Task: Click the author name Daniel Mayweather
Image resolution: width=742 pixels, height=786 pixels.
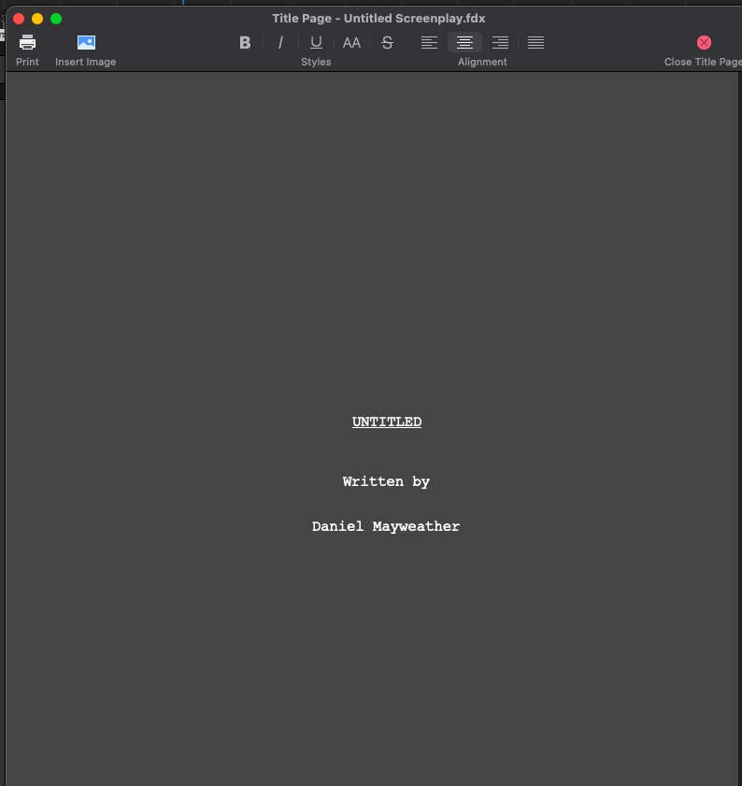Action: [386, 526]
